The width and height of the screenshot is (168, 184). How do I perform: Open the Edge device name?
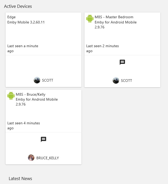pos(11,17)
